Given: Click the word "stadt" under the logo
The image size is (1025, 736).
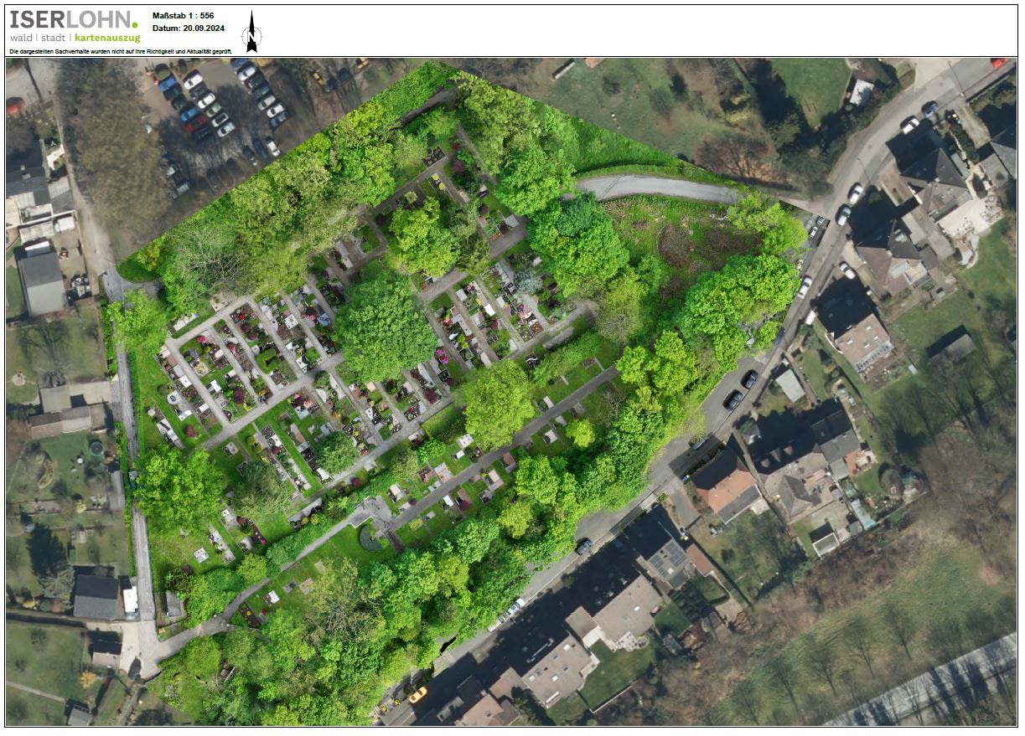Looking at the screenshot, I should click(53, 39).
